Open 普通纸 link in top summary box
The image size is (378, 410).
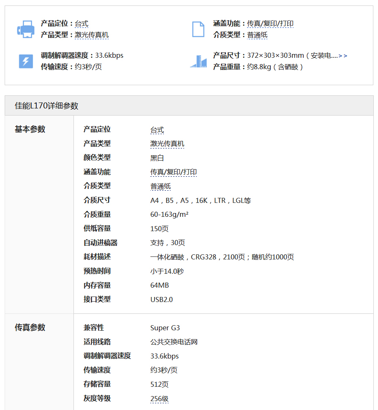257,35
